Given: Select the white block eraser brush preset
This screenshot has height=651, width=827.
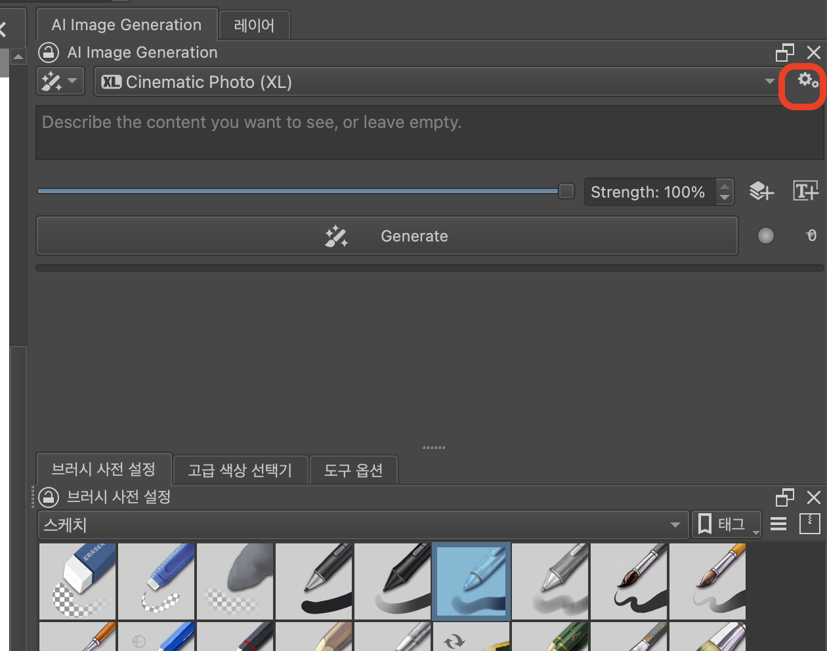Looking at the screenshot, I should [77, 581].
